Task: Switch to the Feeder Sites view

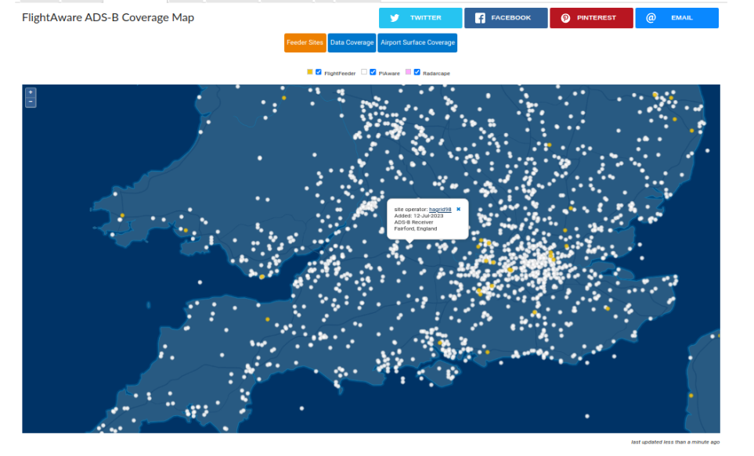Action: pos(305,43)
